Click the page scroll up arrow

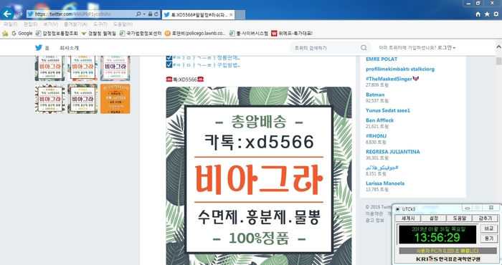[499, 47]
